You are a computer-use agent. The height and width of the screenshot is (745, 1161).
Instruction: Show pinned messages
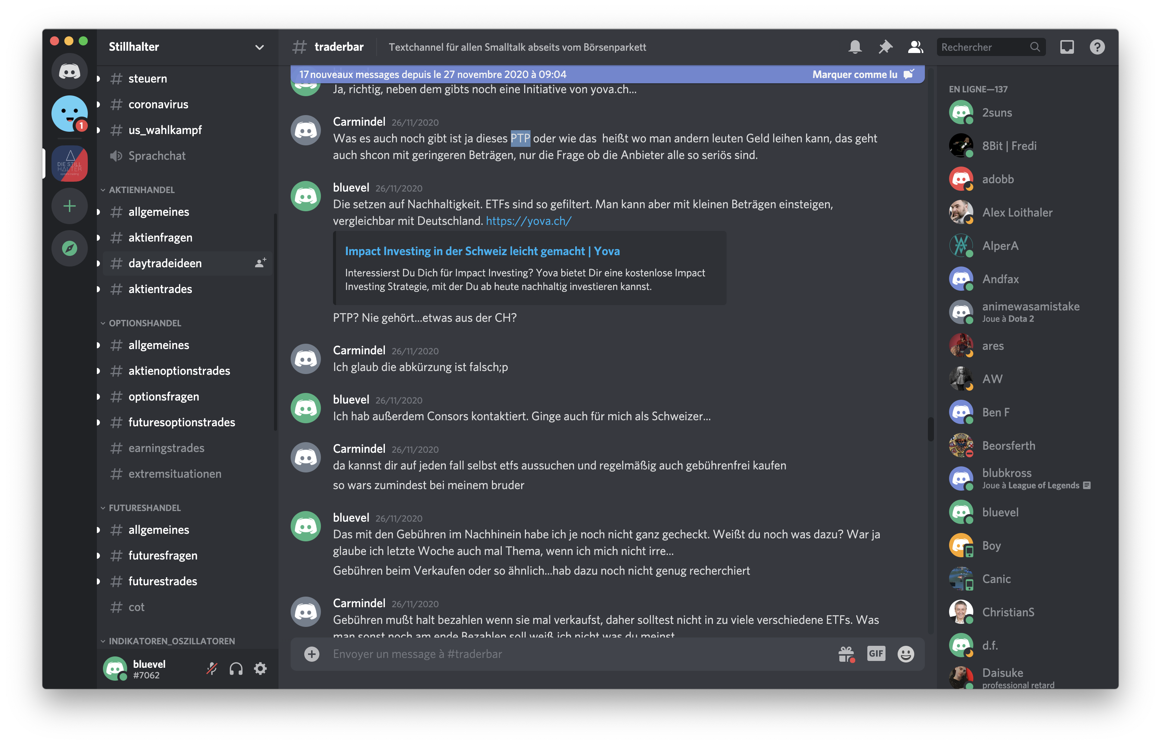[x=886, y=47]
